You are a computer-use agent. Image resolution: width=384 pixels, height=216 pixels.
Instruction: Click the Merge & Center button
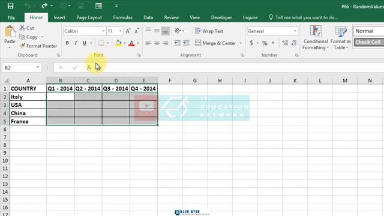pos(215,43)
